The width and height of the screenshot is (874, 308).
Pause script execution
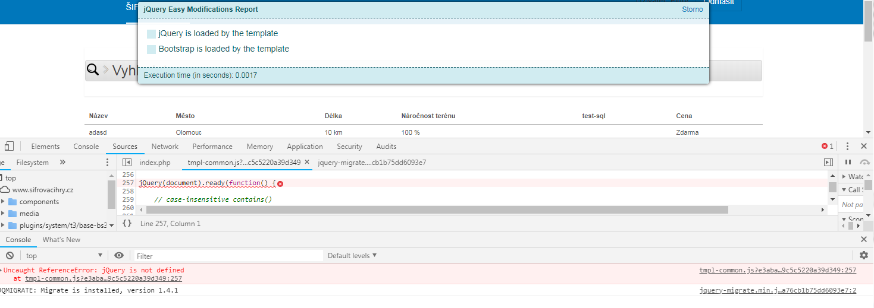click(x=848, y=162)
